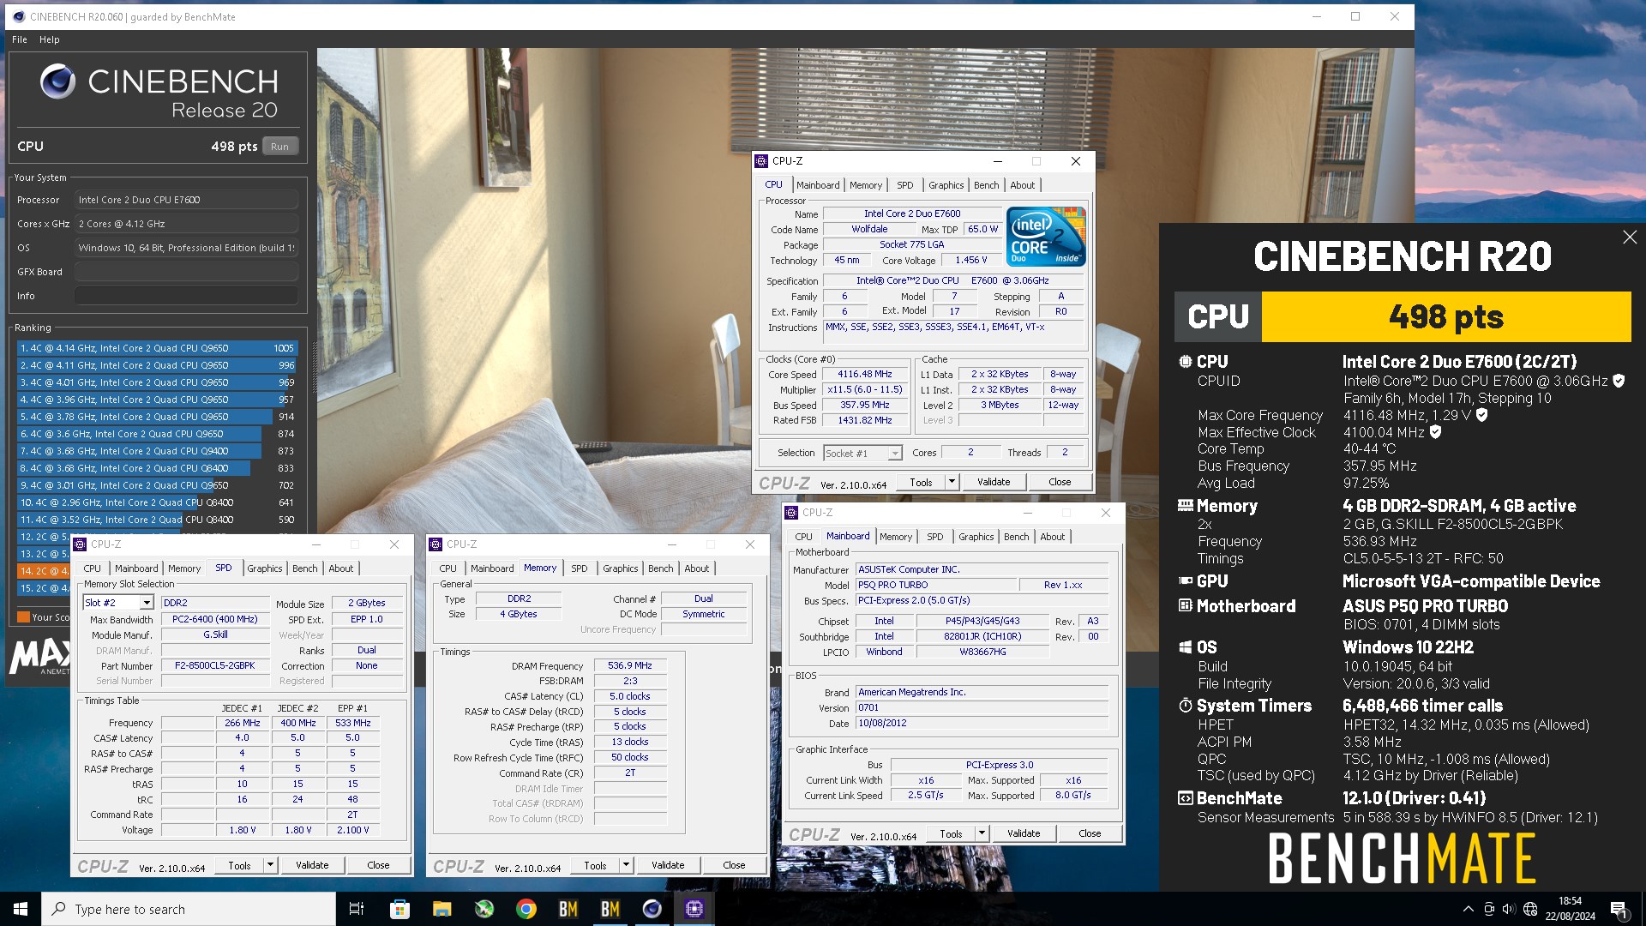This screenshot has height=926, width=1646.
Task: Click verification shield beside Max Effective Clock
Action: point(1435,432)
